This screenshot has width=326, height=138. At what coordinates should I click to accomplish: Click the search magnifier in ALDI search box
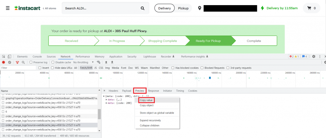tap(142, 8)
